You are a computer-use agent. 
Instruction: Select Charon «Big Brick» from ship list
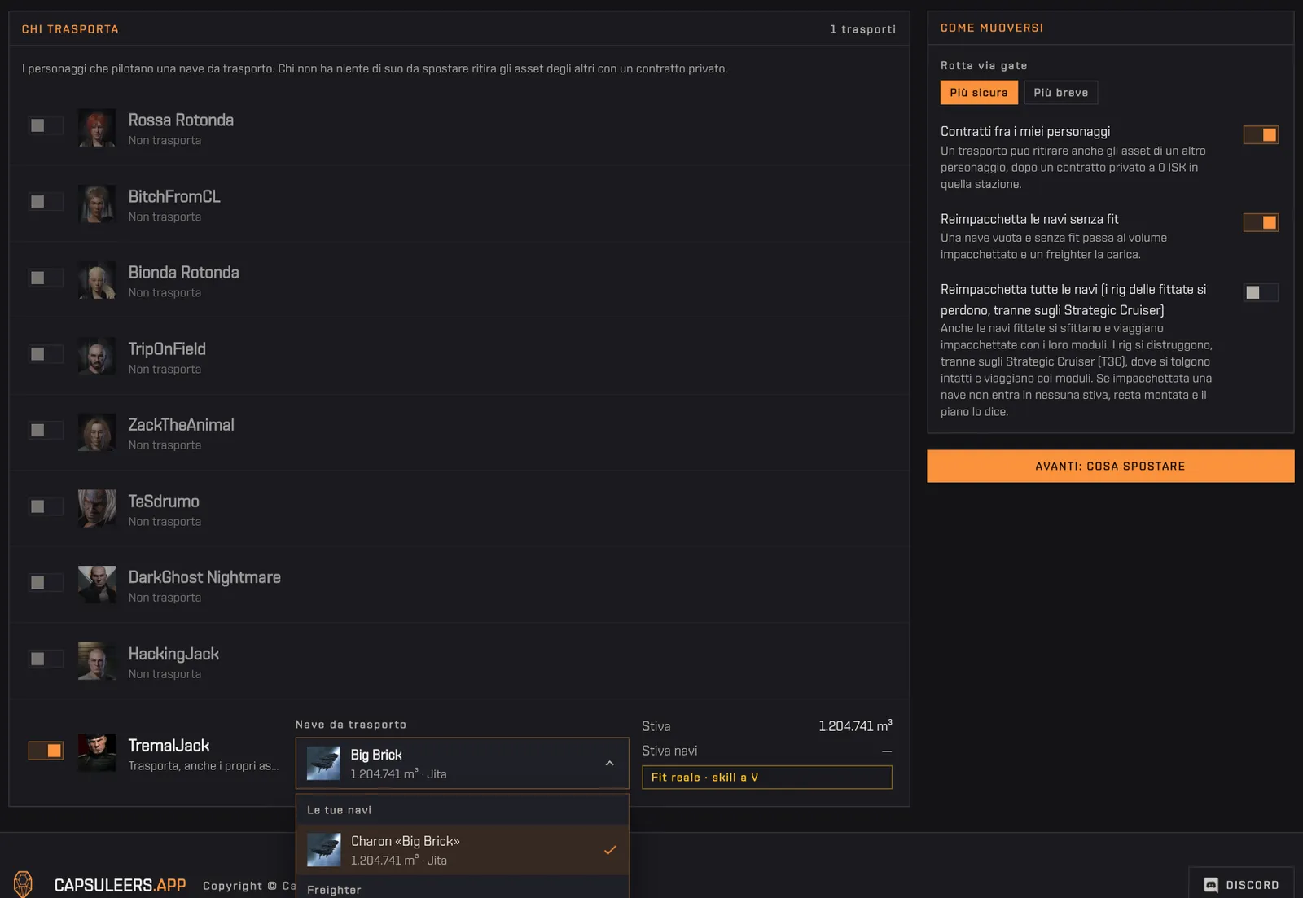[463, 850]
